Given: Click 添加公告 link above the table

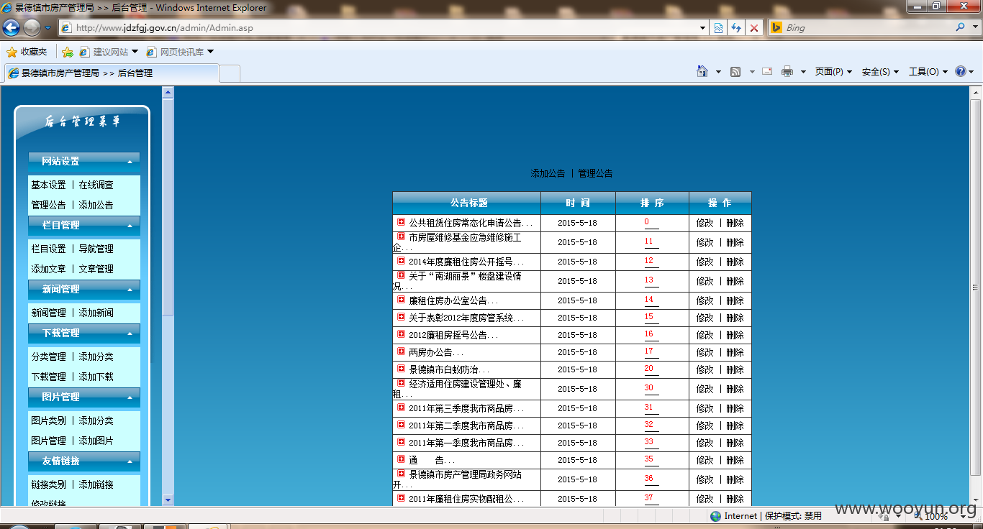Looking at the screenshot, I should click(548, 173).
